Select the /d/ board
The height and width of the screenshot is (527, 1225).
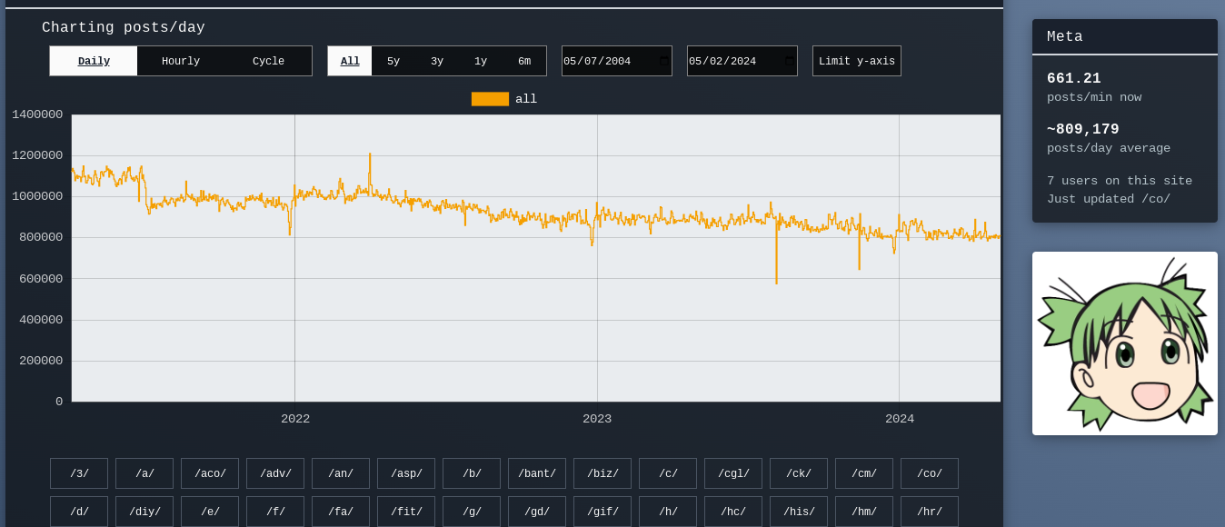79,512
